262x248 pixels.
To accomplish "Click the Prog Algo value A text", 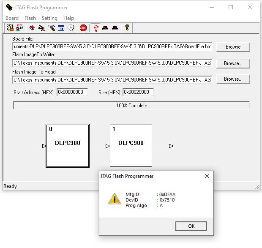I will (161, 205).
